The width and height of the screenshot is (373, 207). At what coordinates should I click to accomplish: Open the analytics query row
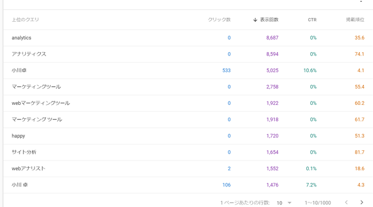[188, 38]
